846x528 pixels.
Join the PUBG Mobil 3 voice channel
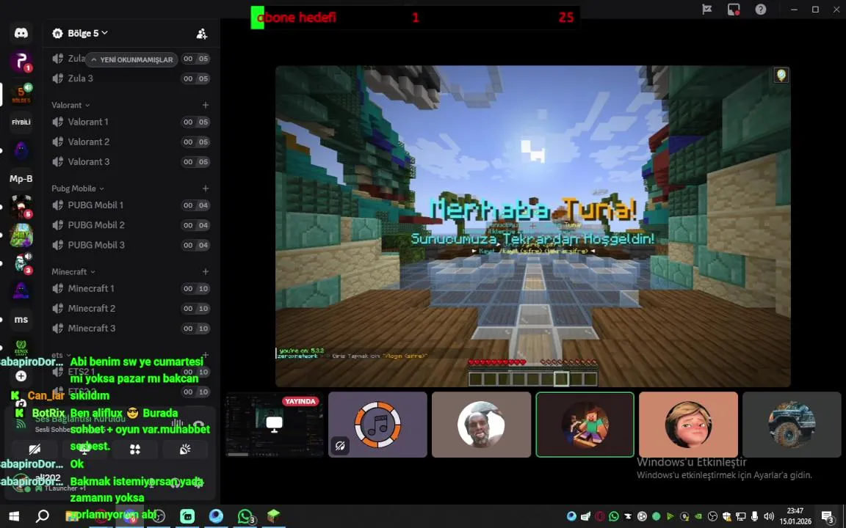point(131,245)
